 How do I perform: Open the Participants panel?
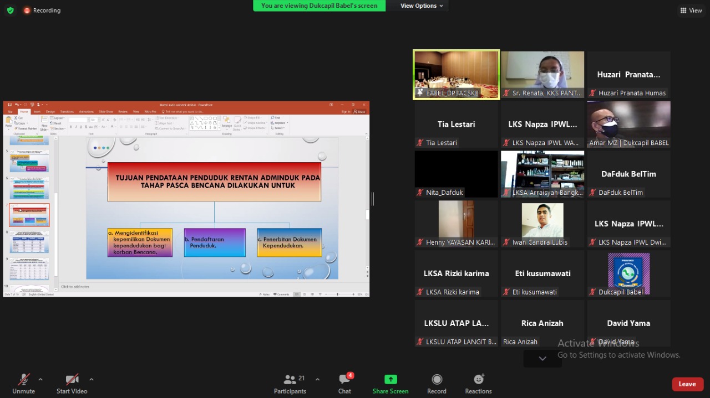tap(290, 384)
